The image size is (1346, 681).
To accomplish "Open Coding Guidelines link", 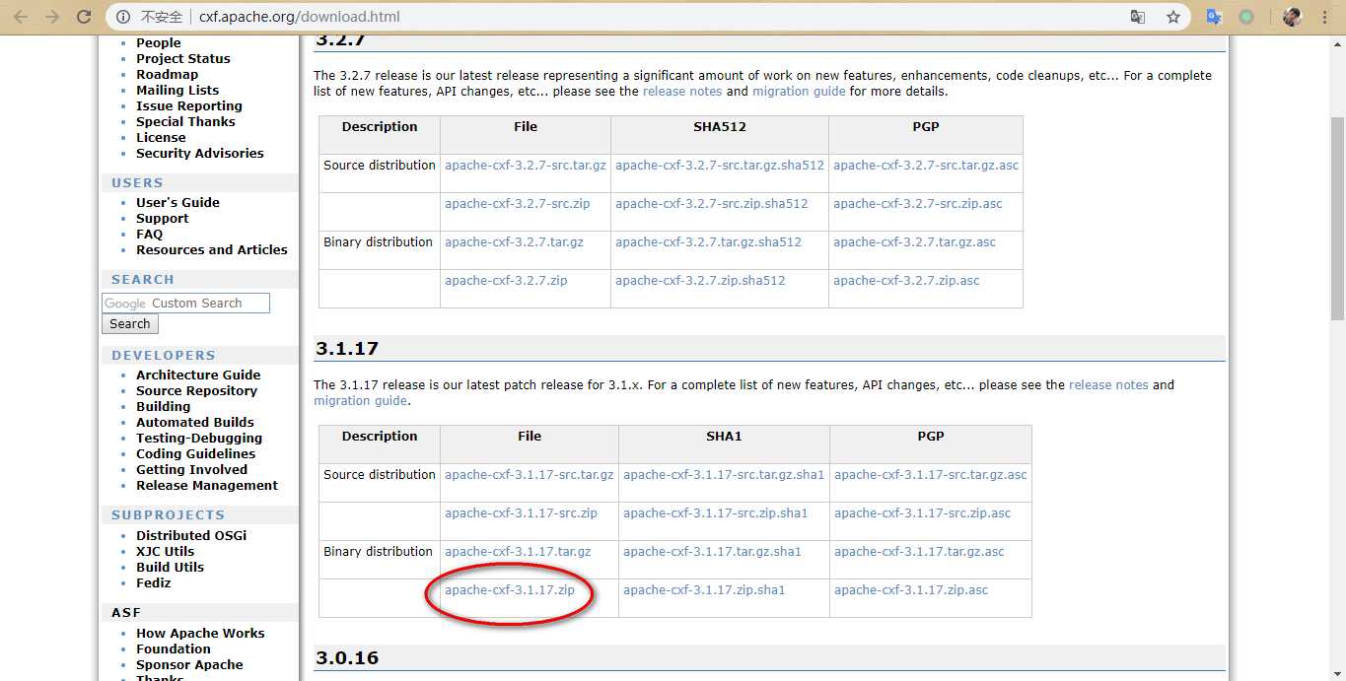I will tap(195, 453).
